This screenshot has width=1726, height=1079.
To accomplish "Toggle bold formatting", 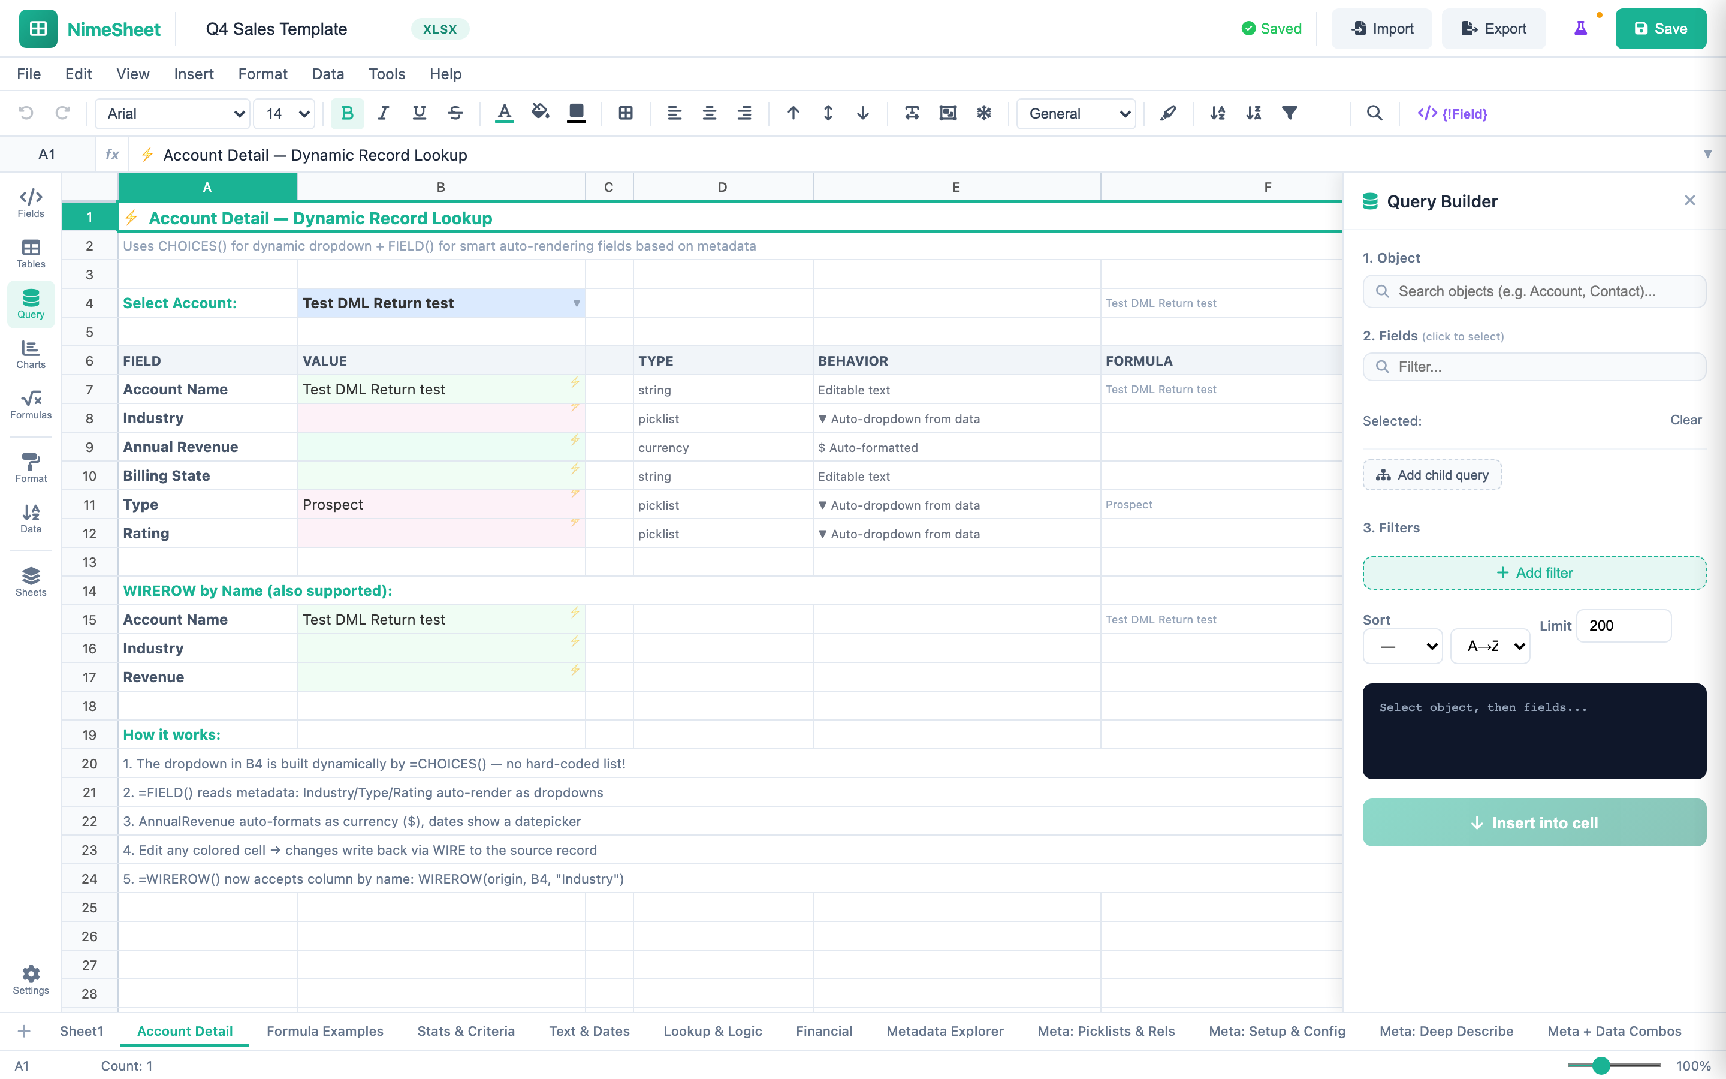I will click(x=348, y=113).
